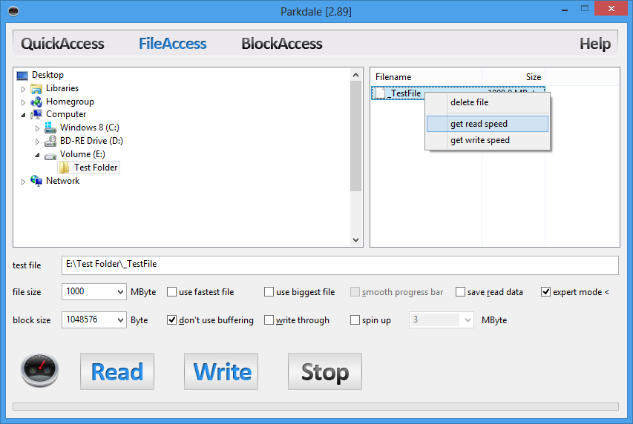Screen dimensions: 633x424
Task: Enable the use biggest file checkbox
Action: [269, 291]
